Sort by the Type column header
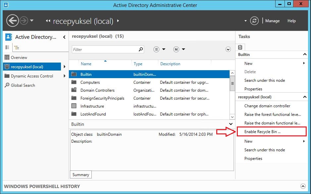The height and width of the screenshot is (194, 311). (138, 64)
